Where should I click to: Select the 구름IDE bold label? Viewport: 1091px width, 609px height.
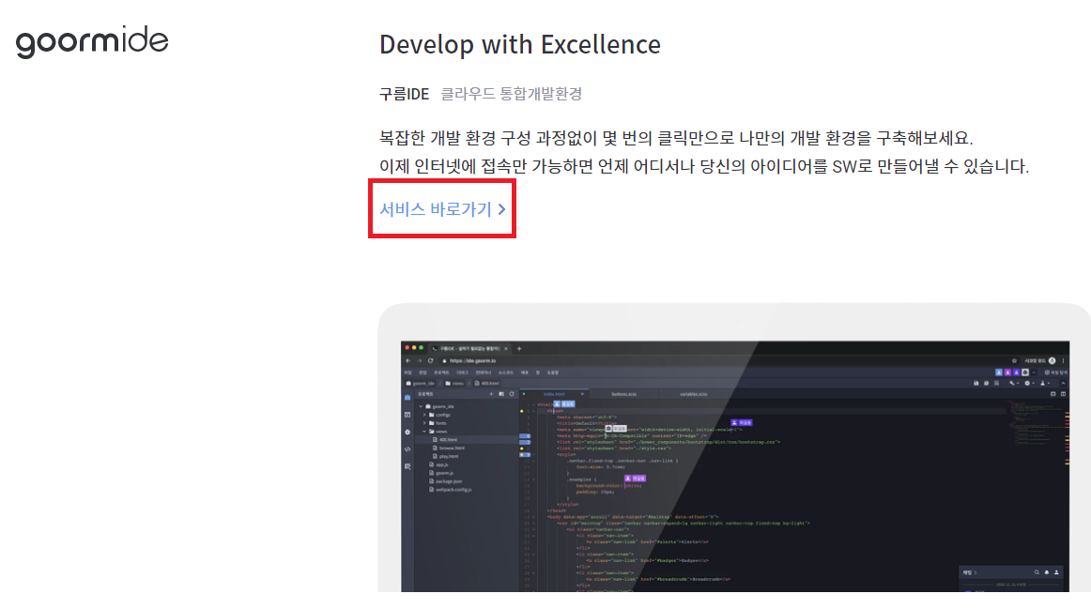(x=405, y=94)
